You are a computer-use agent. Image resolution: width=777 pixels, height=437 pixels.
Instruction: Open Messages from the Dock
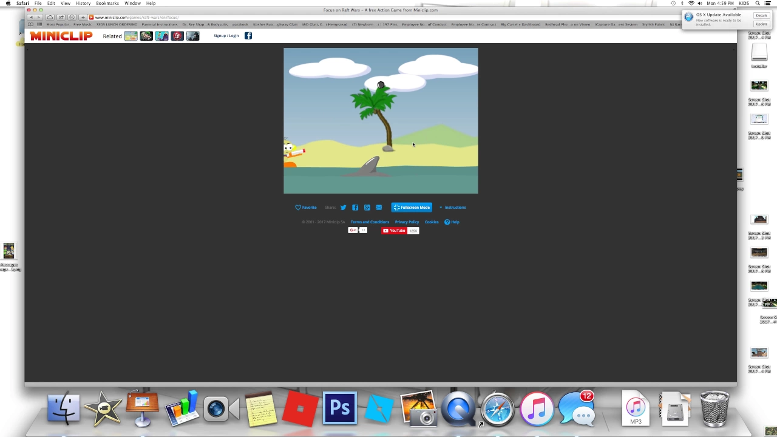[577, 408]
